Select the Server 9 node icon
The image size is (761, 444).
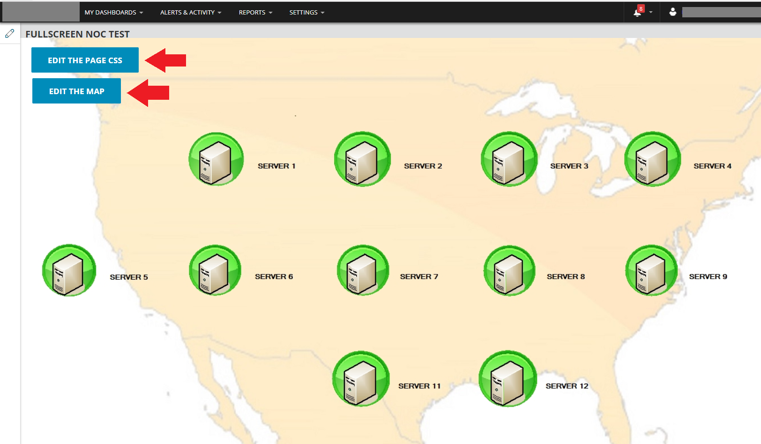(652, 270)
